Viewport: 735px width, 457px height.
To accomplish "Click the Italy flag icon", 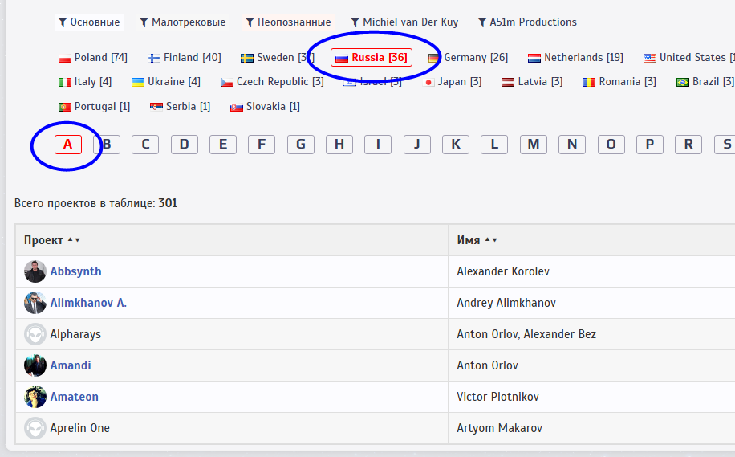I will point(65,83).
